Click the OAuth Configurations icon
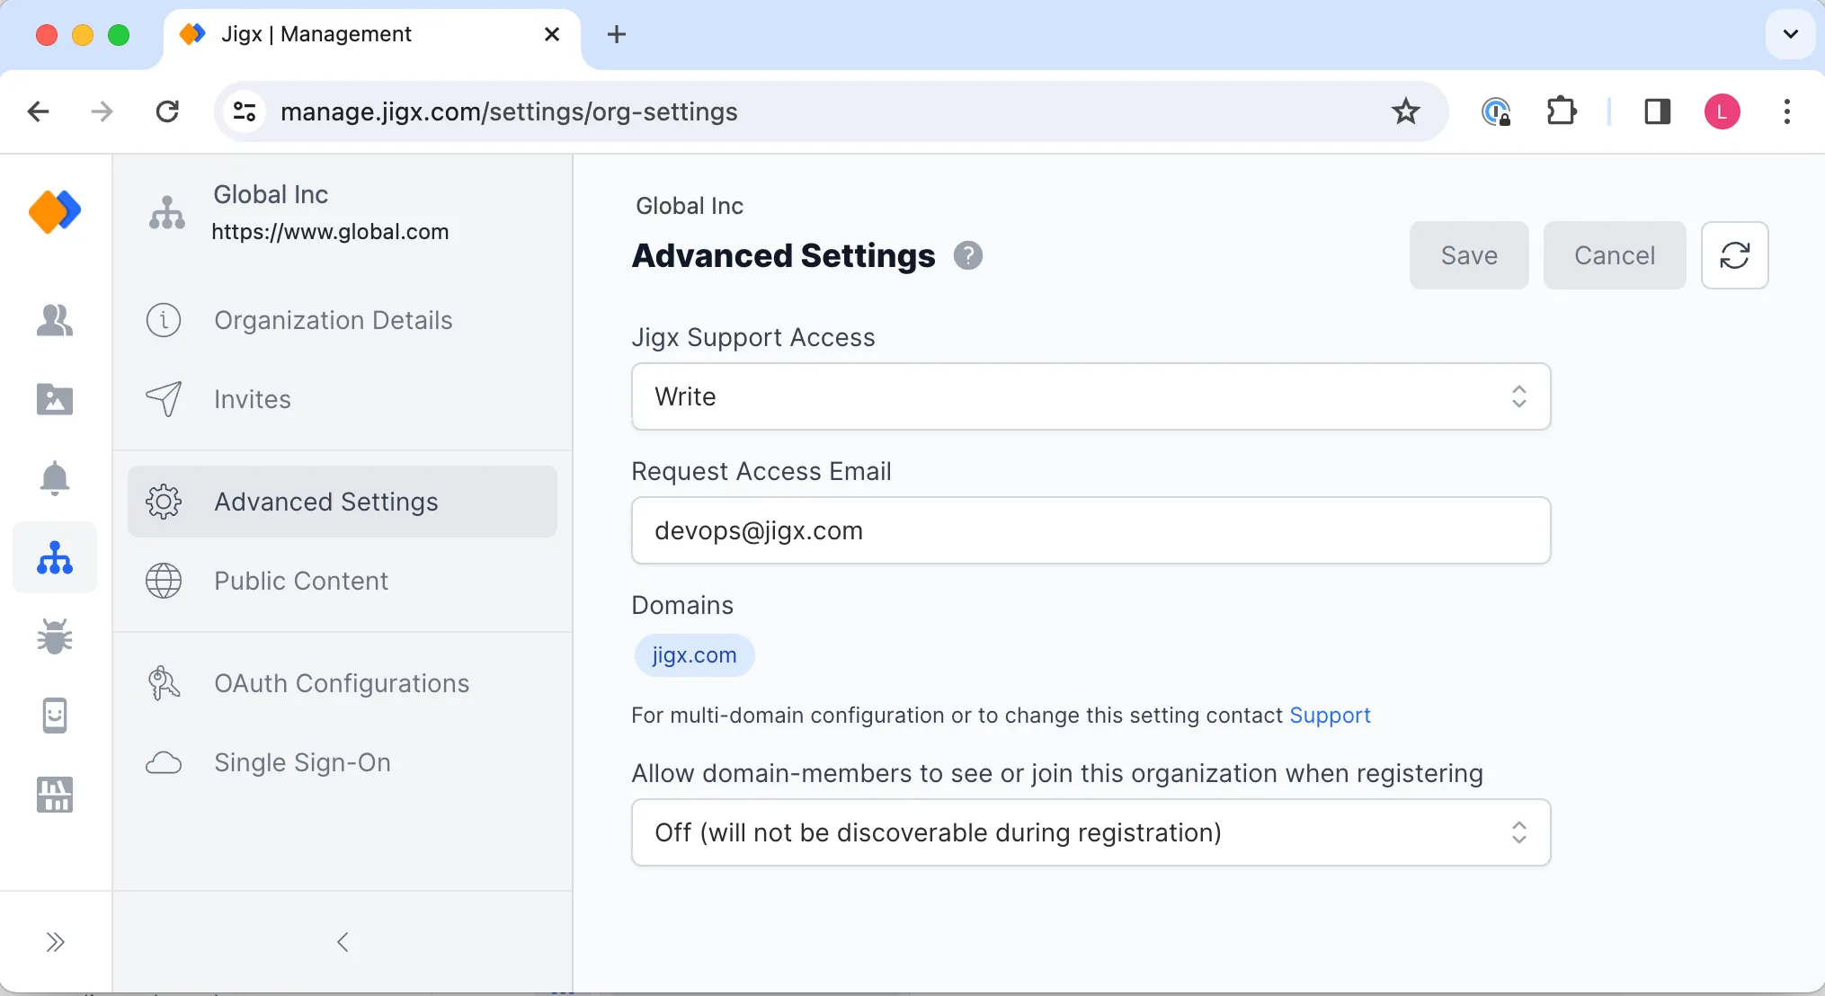 pyautogui.click(x=163, y=683)
